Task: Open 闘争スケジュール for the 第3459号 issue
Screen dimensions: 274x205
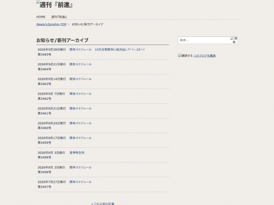Action: click(x=80, y=138)
